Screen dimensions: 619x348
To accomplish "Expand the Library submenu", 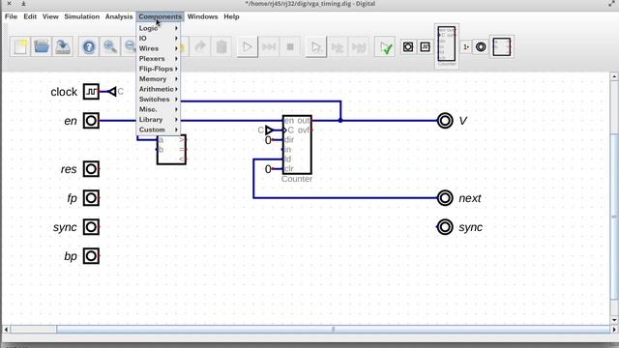I will pos(159,120).
